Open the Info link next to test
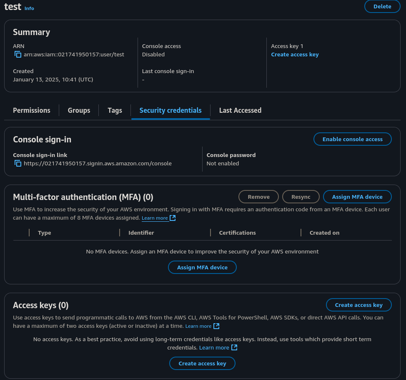The width and height of the screenshot is (406, 380). 29,8
